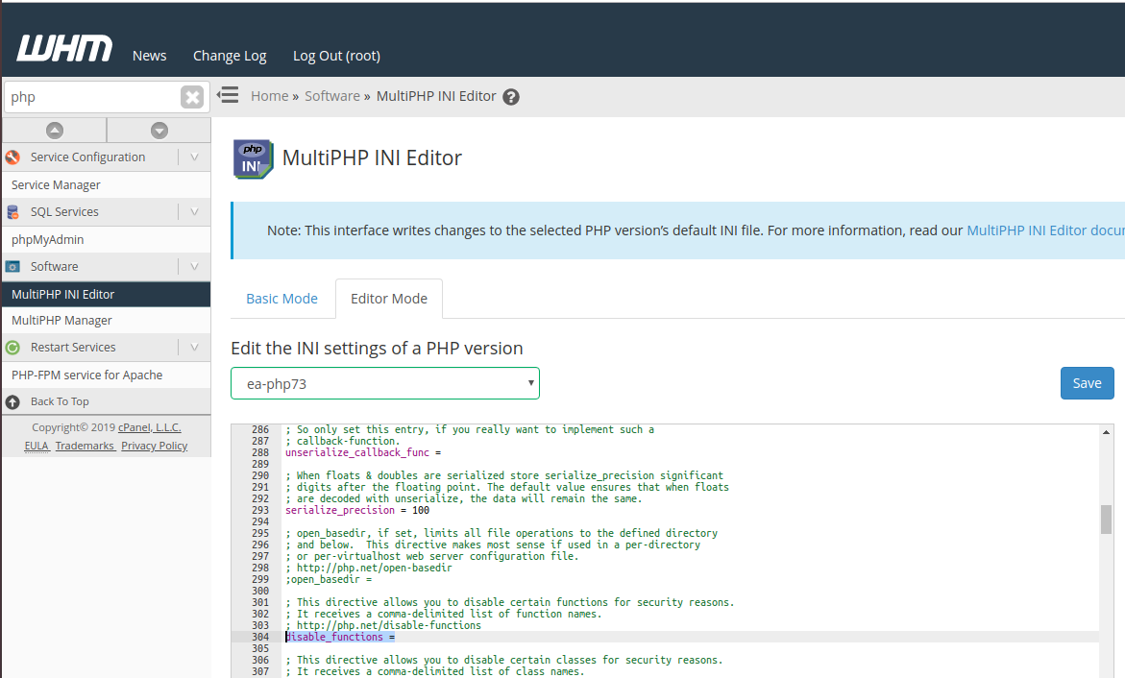Click the Service Configuration icon

click(x=12, y=157)
